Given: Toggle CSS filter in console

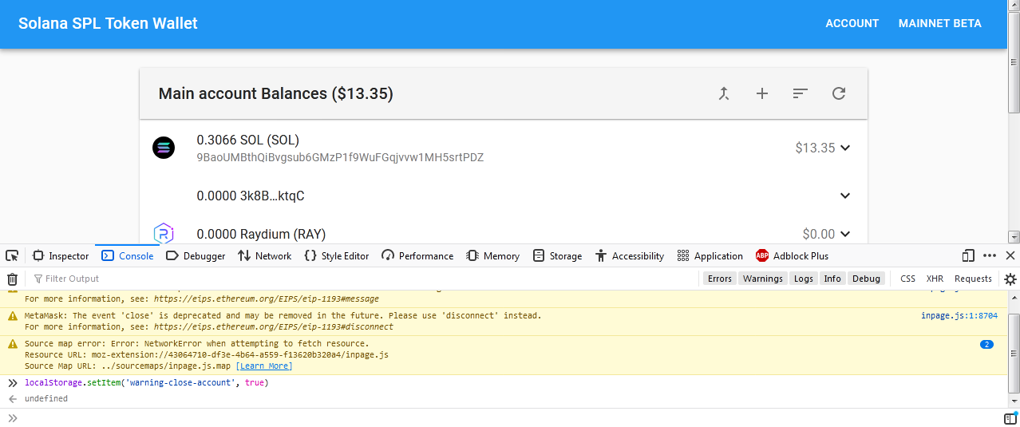Looking at the screenshot, I should pos(907,279).
